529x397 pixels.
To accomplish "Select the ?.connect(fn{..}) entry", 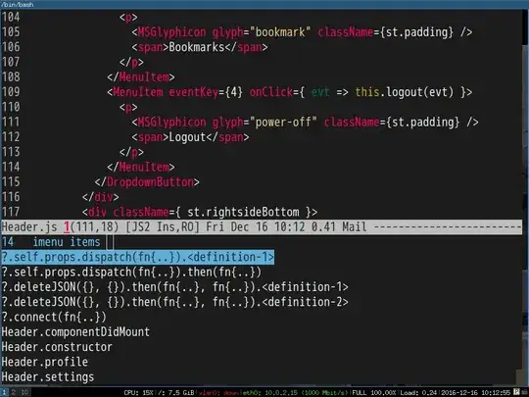I will (x=54, y=317).
